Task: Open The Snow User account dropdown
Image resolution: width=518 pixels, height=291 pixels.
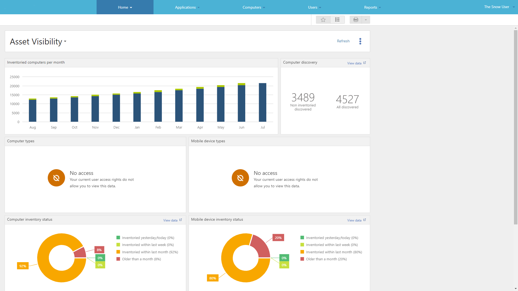Action: (499, 7)
